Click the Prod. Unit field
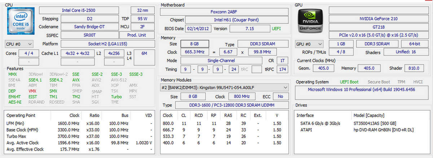 pos(137,35)
